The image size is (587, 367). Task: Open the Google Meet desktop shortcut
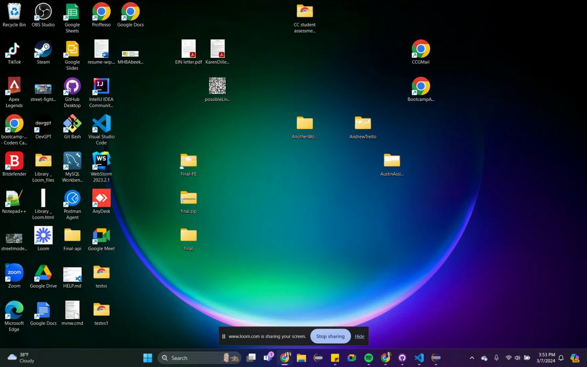[101, 239]
